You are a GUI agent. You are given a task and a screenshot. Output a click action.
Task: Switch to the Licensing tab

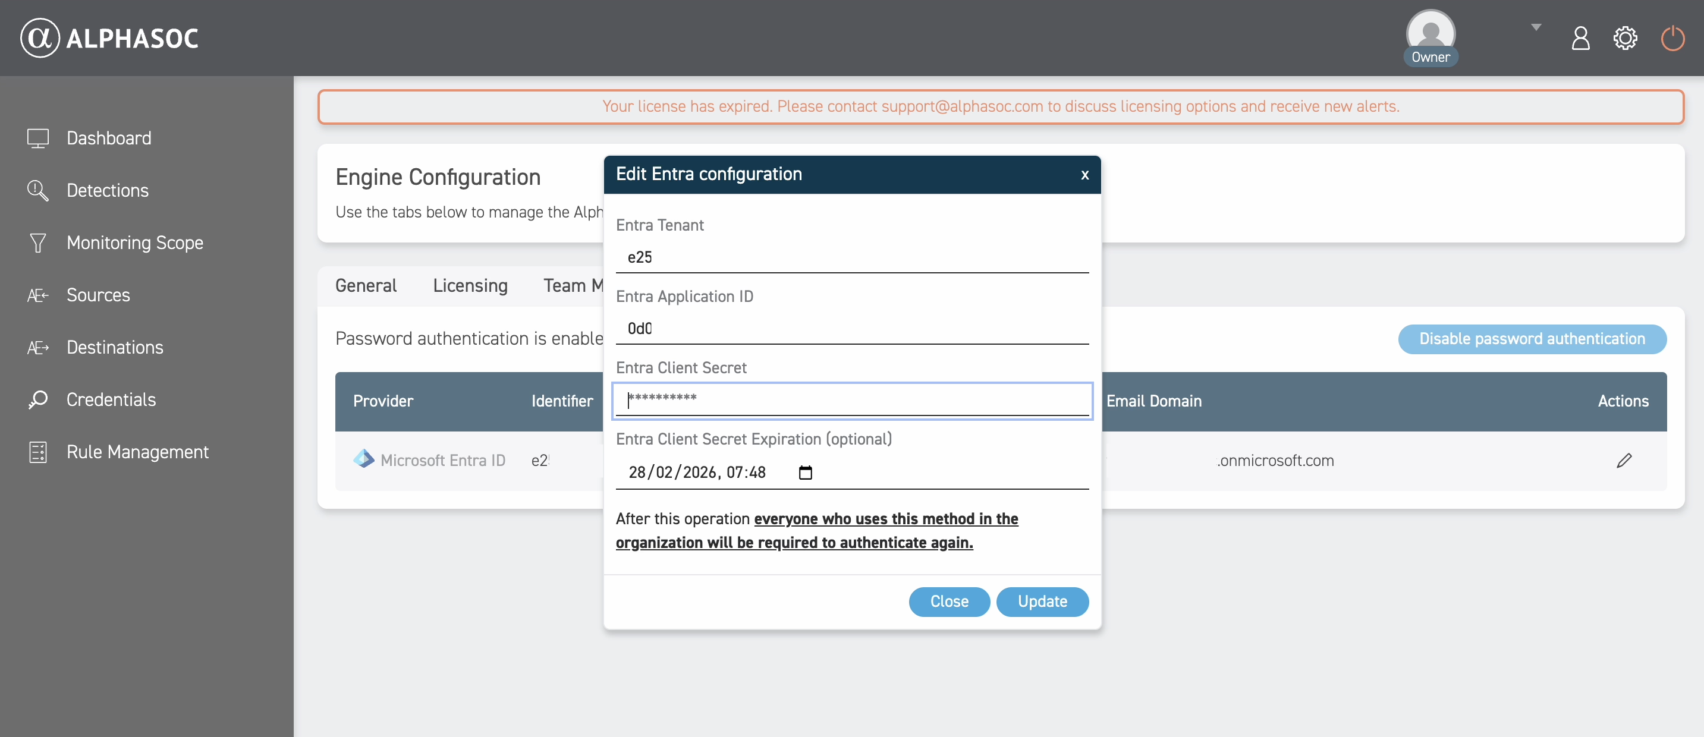(470, 285)
